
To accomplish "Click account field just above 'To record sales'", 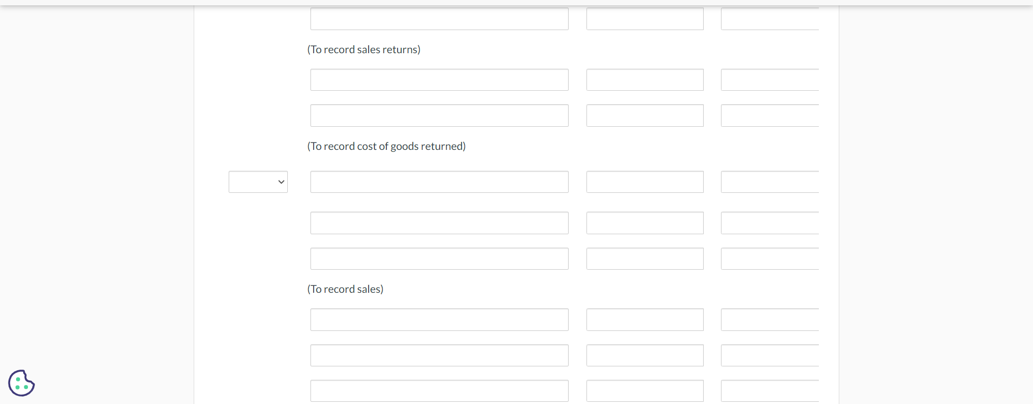I will click(x=439, y=259).
